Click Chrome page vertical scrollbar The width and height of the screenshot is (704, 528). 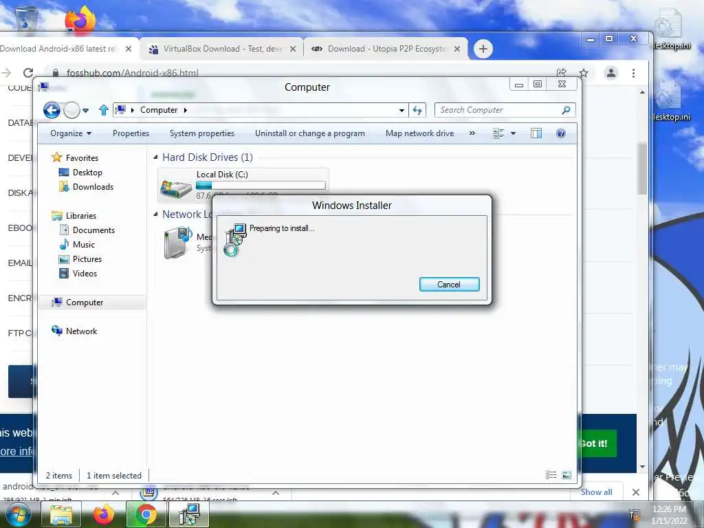643,168
